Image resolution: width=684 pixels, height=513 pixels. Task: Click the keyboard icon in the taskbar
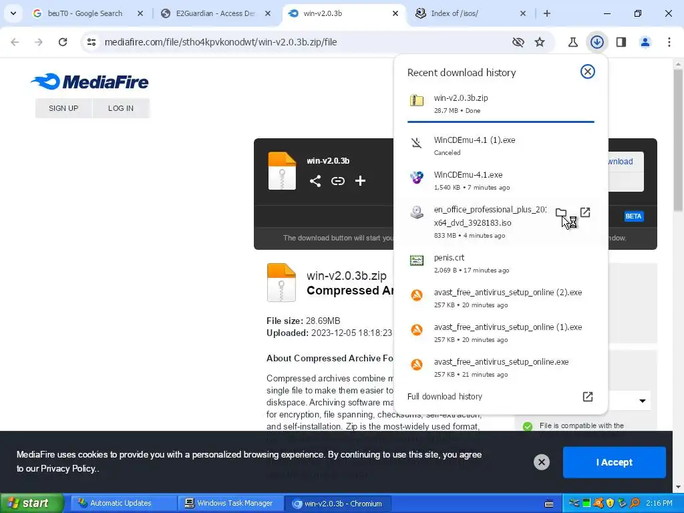(x=549, y=504)
